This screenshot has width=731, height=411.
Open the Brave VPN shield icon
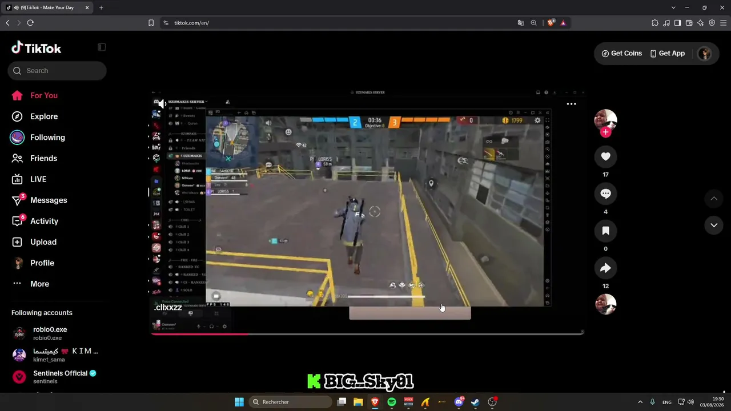click(712, 23)
